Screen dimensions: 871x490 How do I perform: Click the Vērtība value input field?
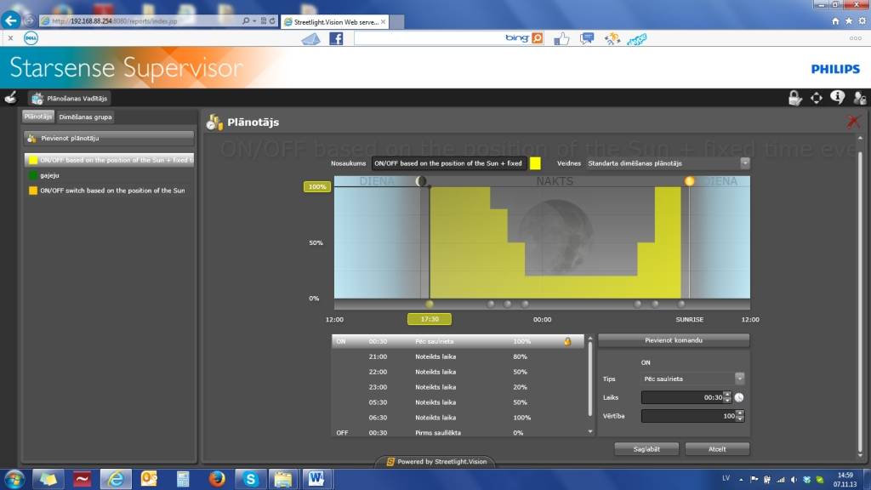688,415
